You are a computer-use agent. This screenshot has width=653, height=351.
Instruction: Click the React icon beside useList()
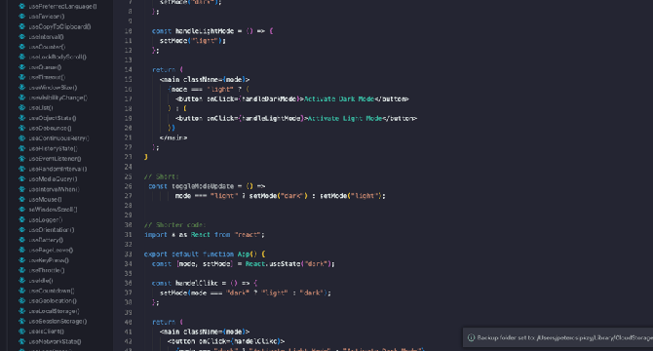click(x=22, y=107)
